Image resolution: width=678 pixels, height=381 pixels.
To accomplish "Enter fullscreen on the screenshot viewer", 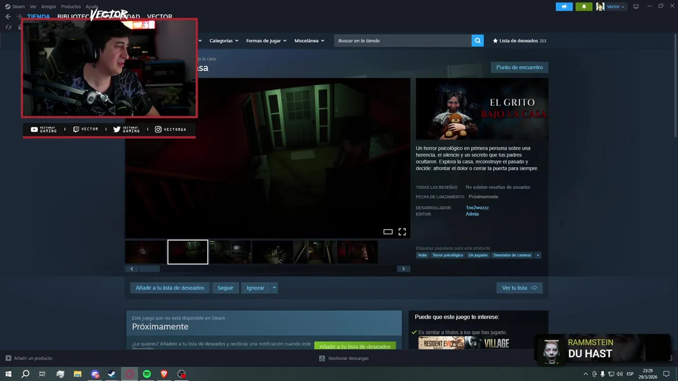I will click(x=402, y=232).
